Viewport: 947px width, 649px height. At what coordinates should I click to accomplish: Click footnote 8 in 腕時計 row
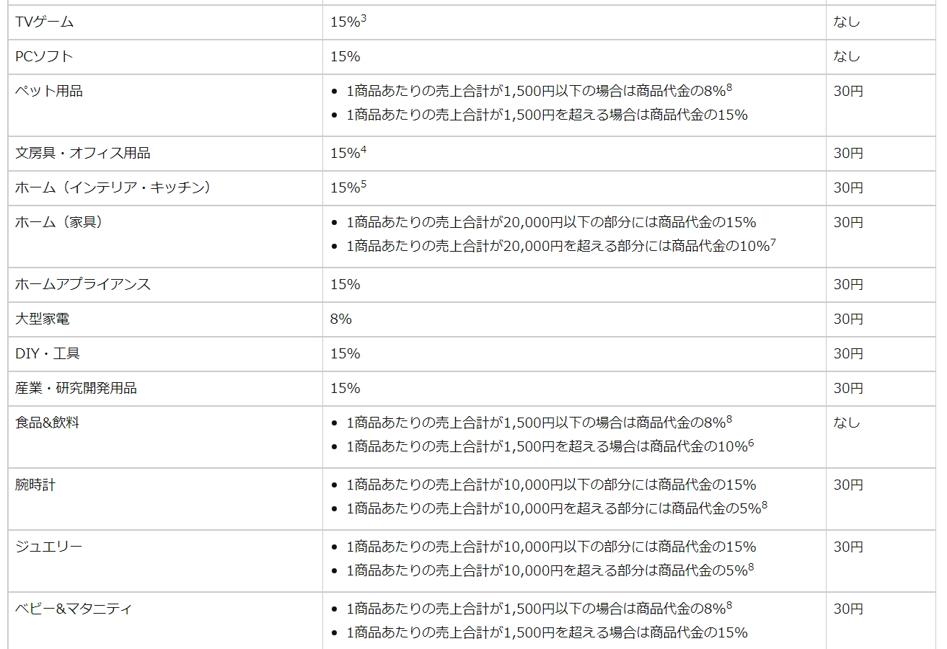pyautogui.click(x=764, y=505)
